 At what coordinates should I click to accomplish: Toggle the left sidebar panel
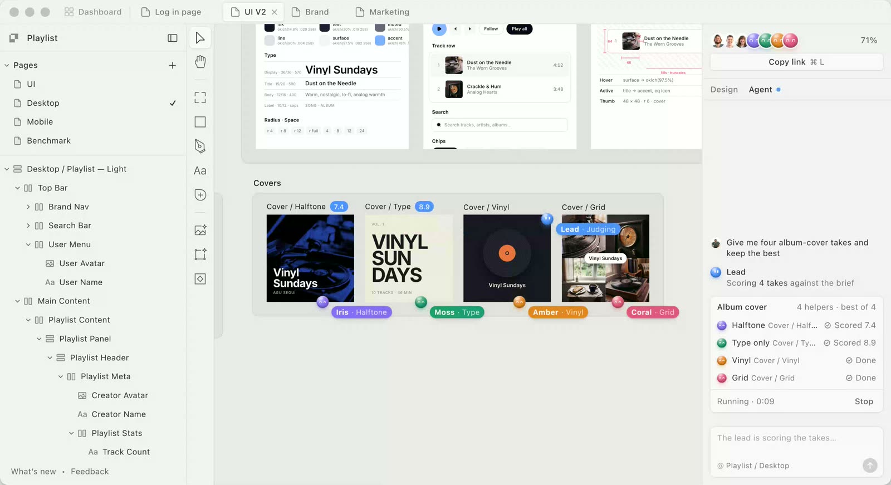tap(173, 38)
